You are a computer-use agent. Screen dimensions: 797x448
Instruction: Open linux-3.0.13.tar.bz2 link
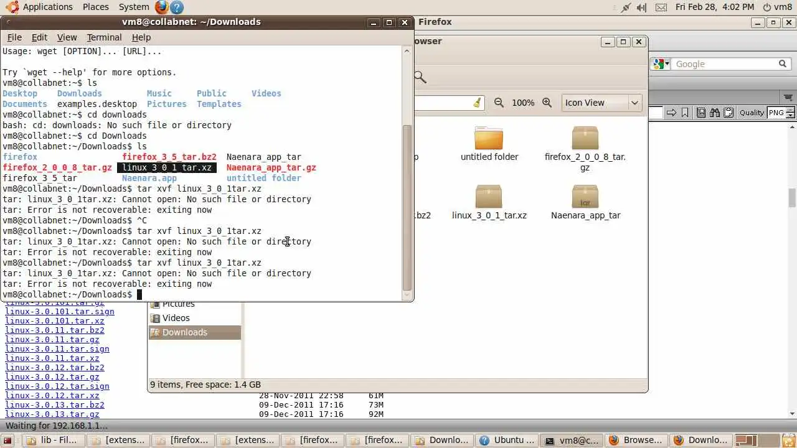point(55,405)
